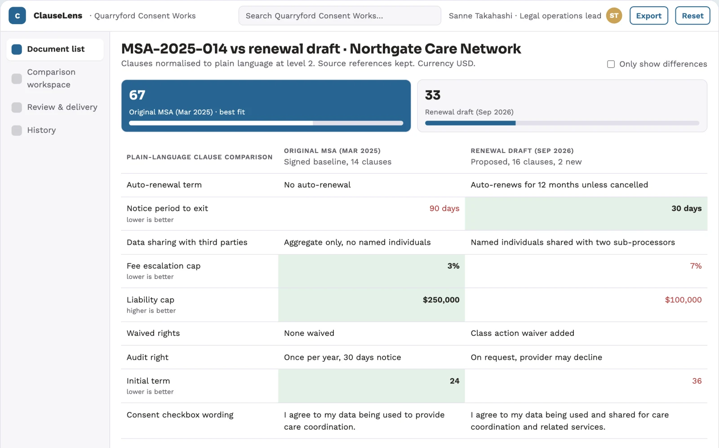Select the Initial term value 36
The height and width of the screenshot is (448, 719).
click(697, 381)
